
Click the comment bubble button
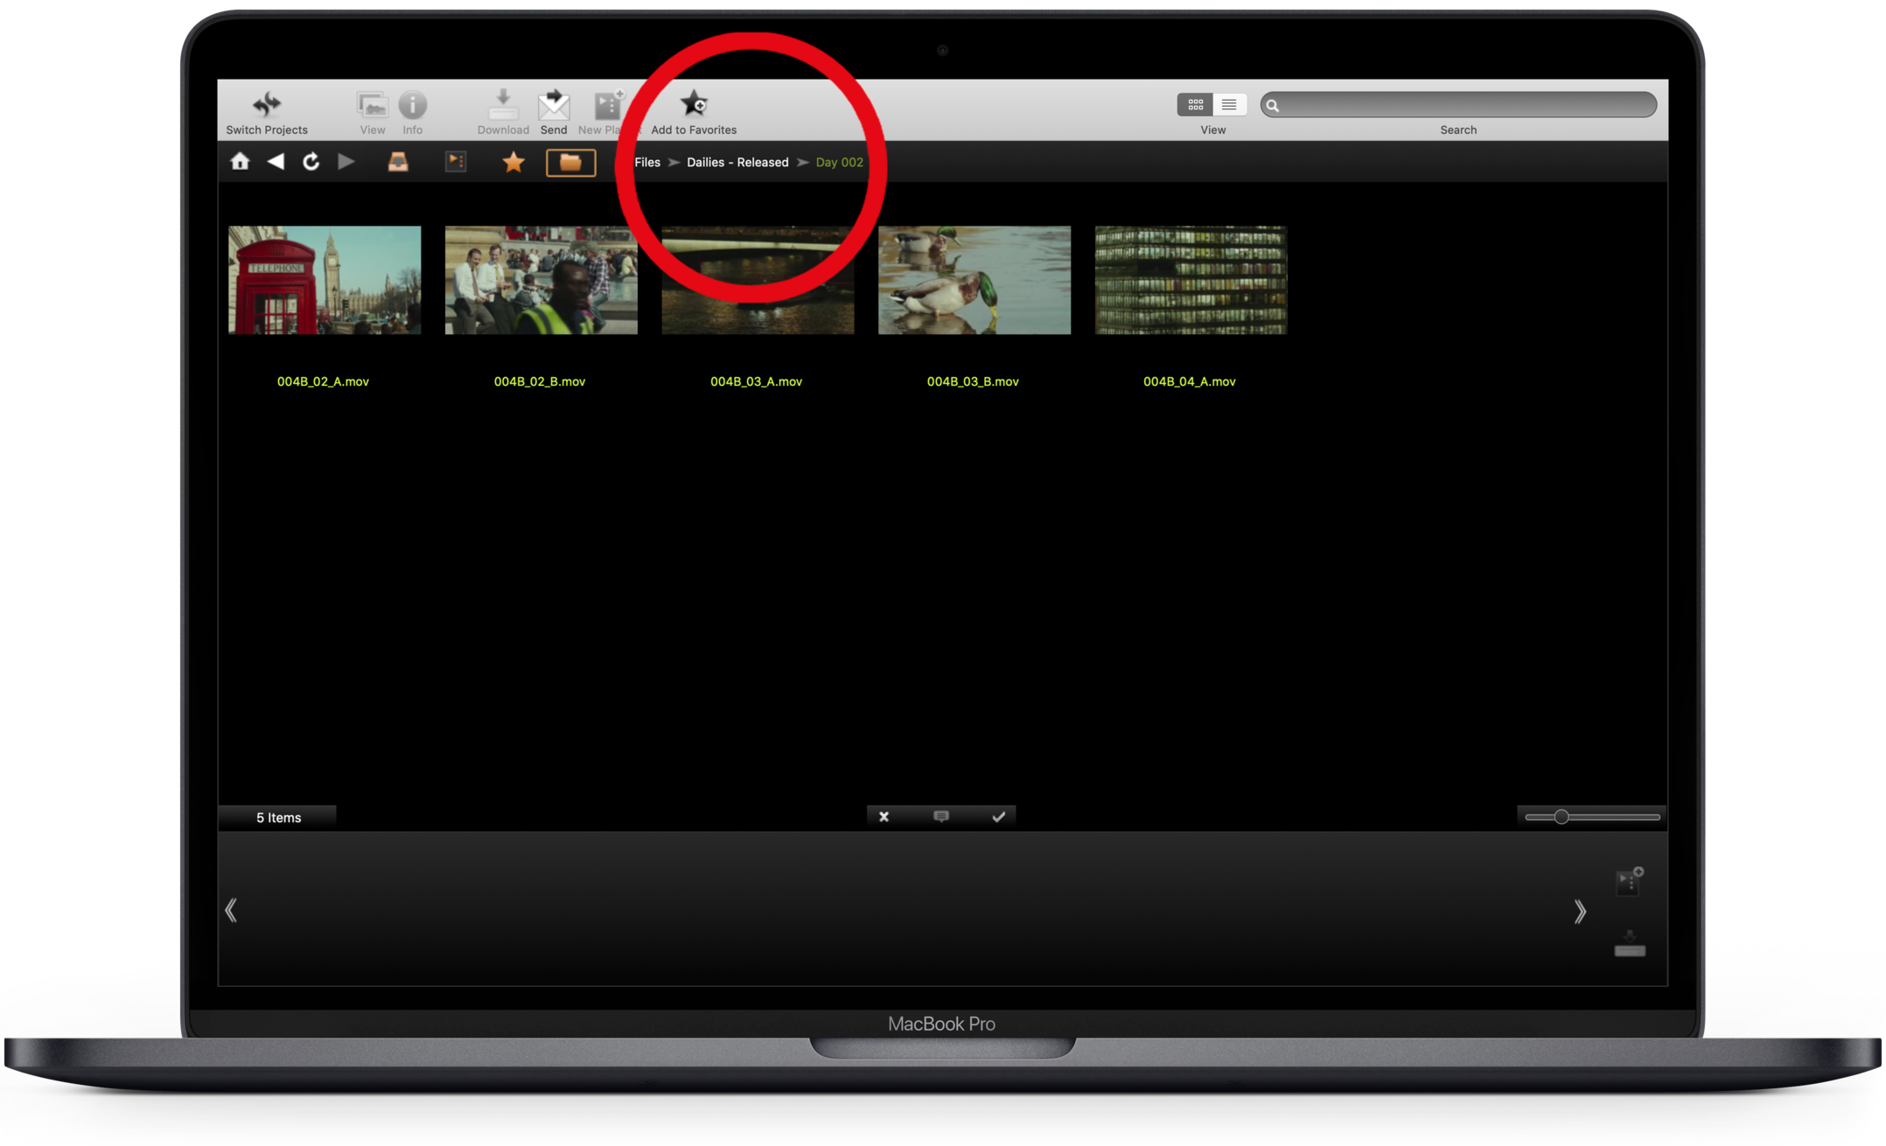[x=941, y=816]
